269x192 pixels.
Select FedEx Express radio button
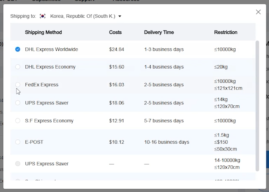18,85
